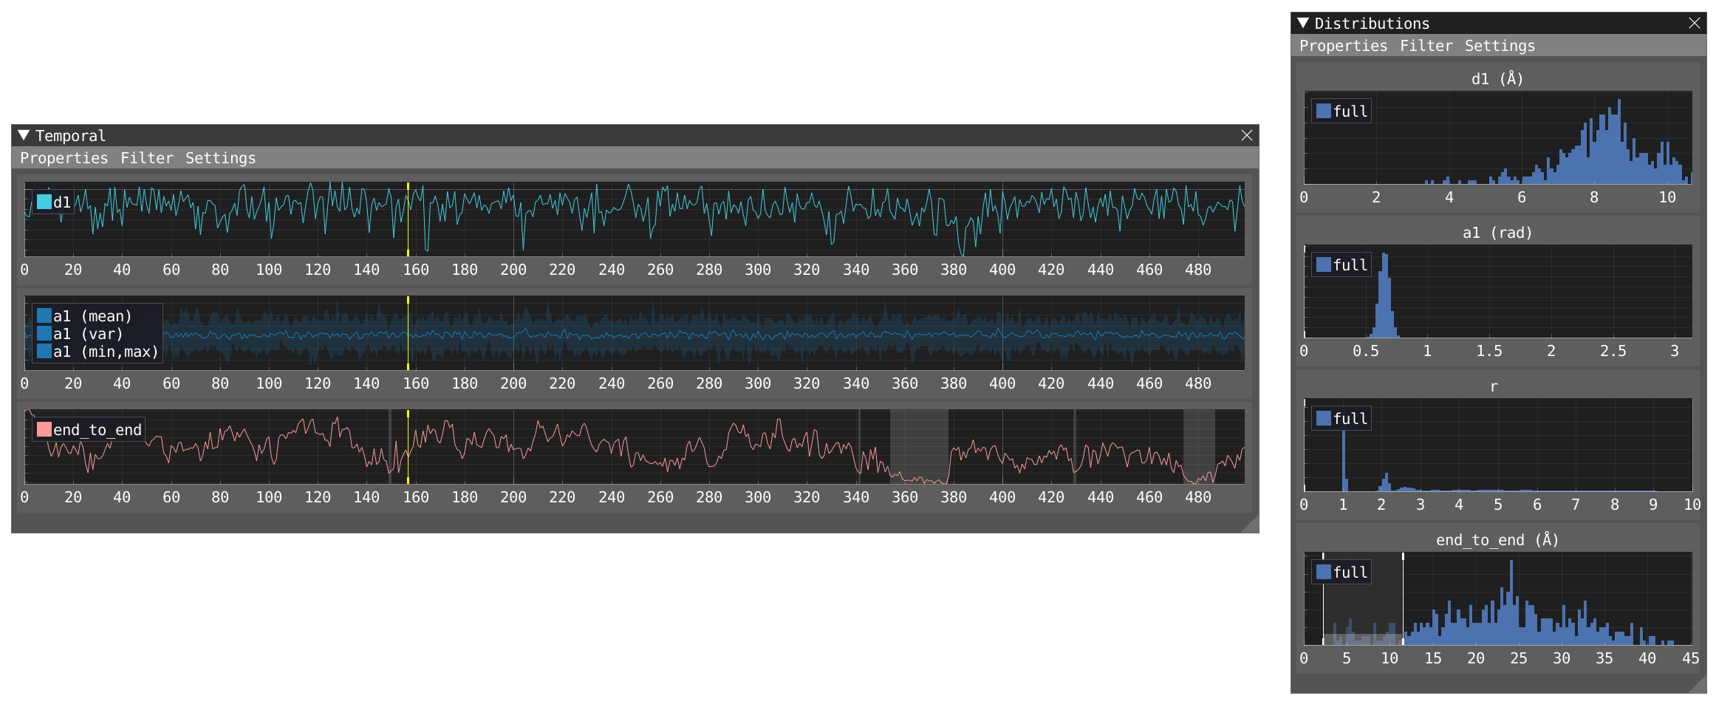Screen dimensions: 1716x707
Task: Toggle the d1 legend label
Action: pos(62,202)
